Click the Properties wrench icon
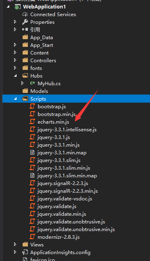This screenshot has width=150, height=261. (x=25, y=22)
